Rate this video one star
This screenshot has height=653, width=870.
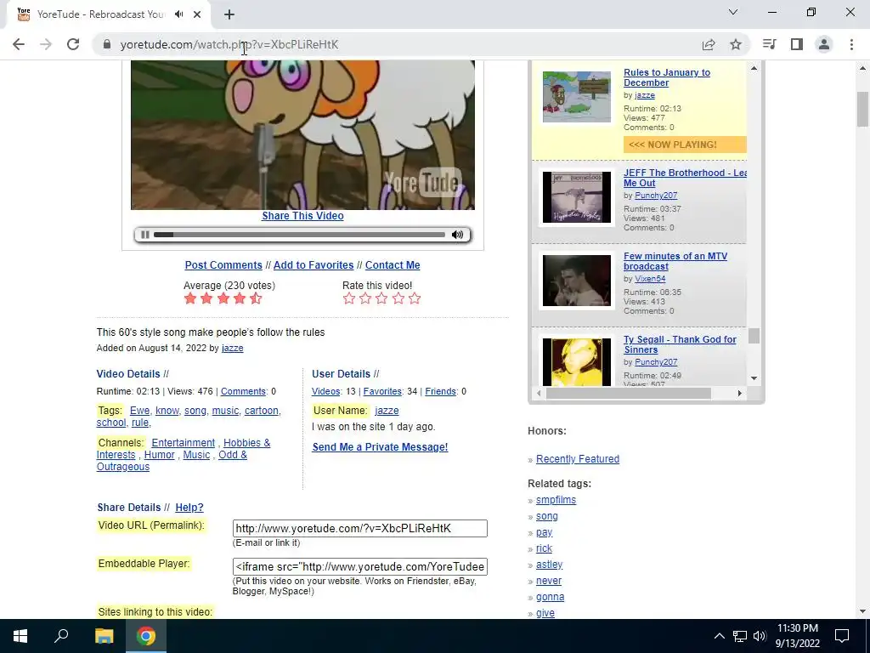pos(349,298)
